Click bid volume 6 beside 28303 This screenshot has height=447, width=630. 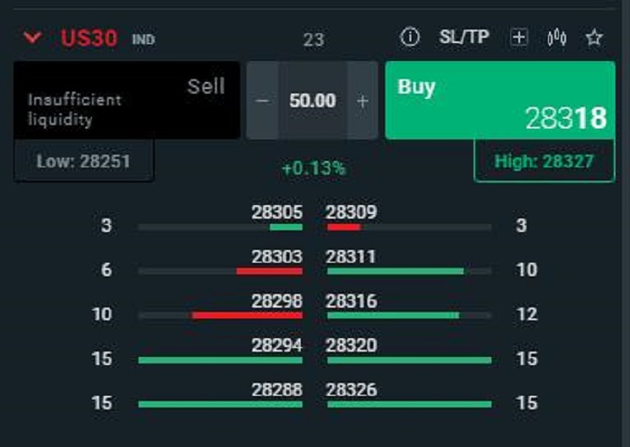[106, 270]
